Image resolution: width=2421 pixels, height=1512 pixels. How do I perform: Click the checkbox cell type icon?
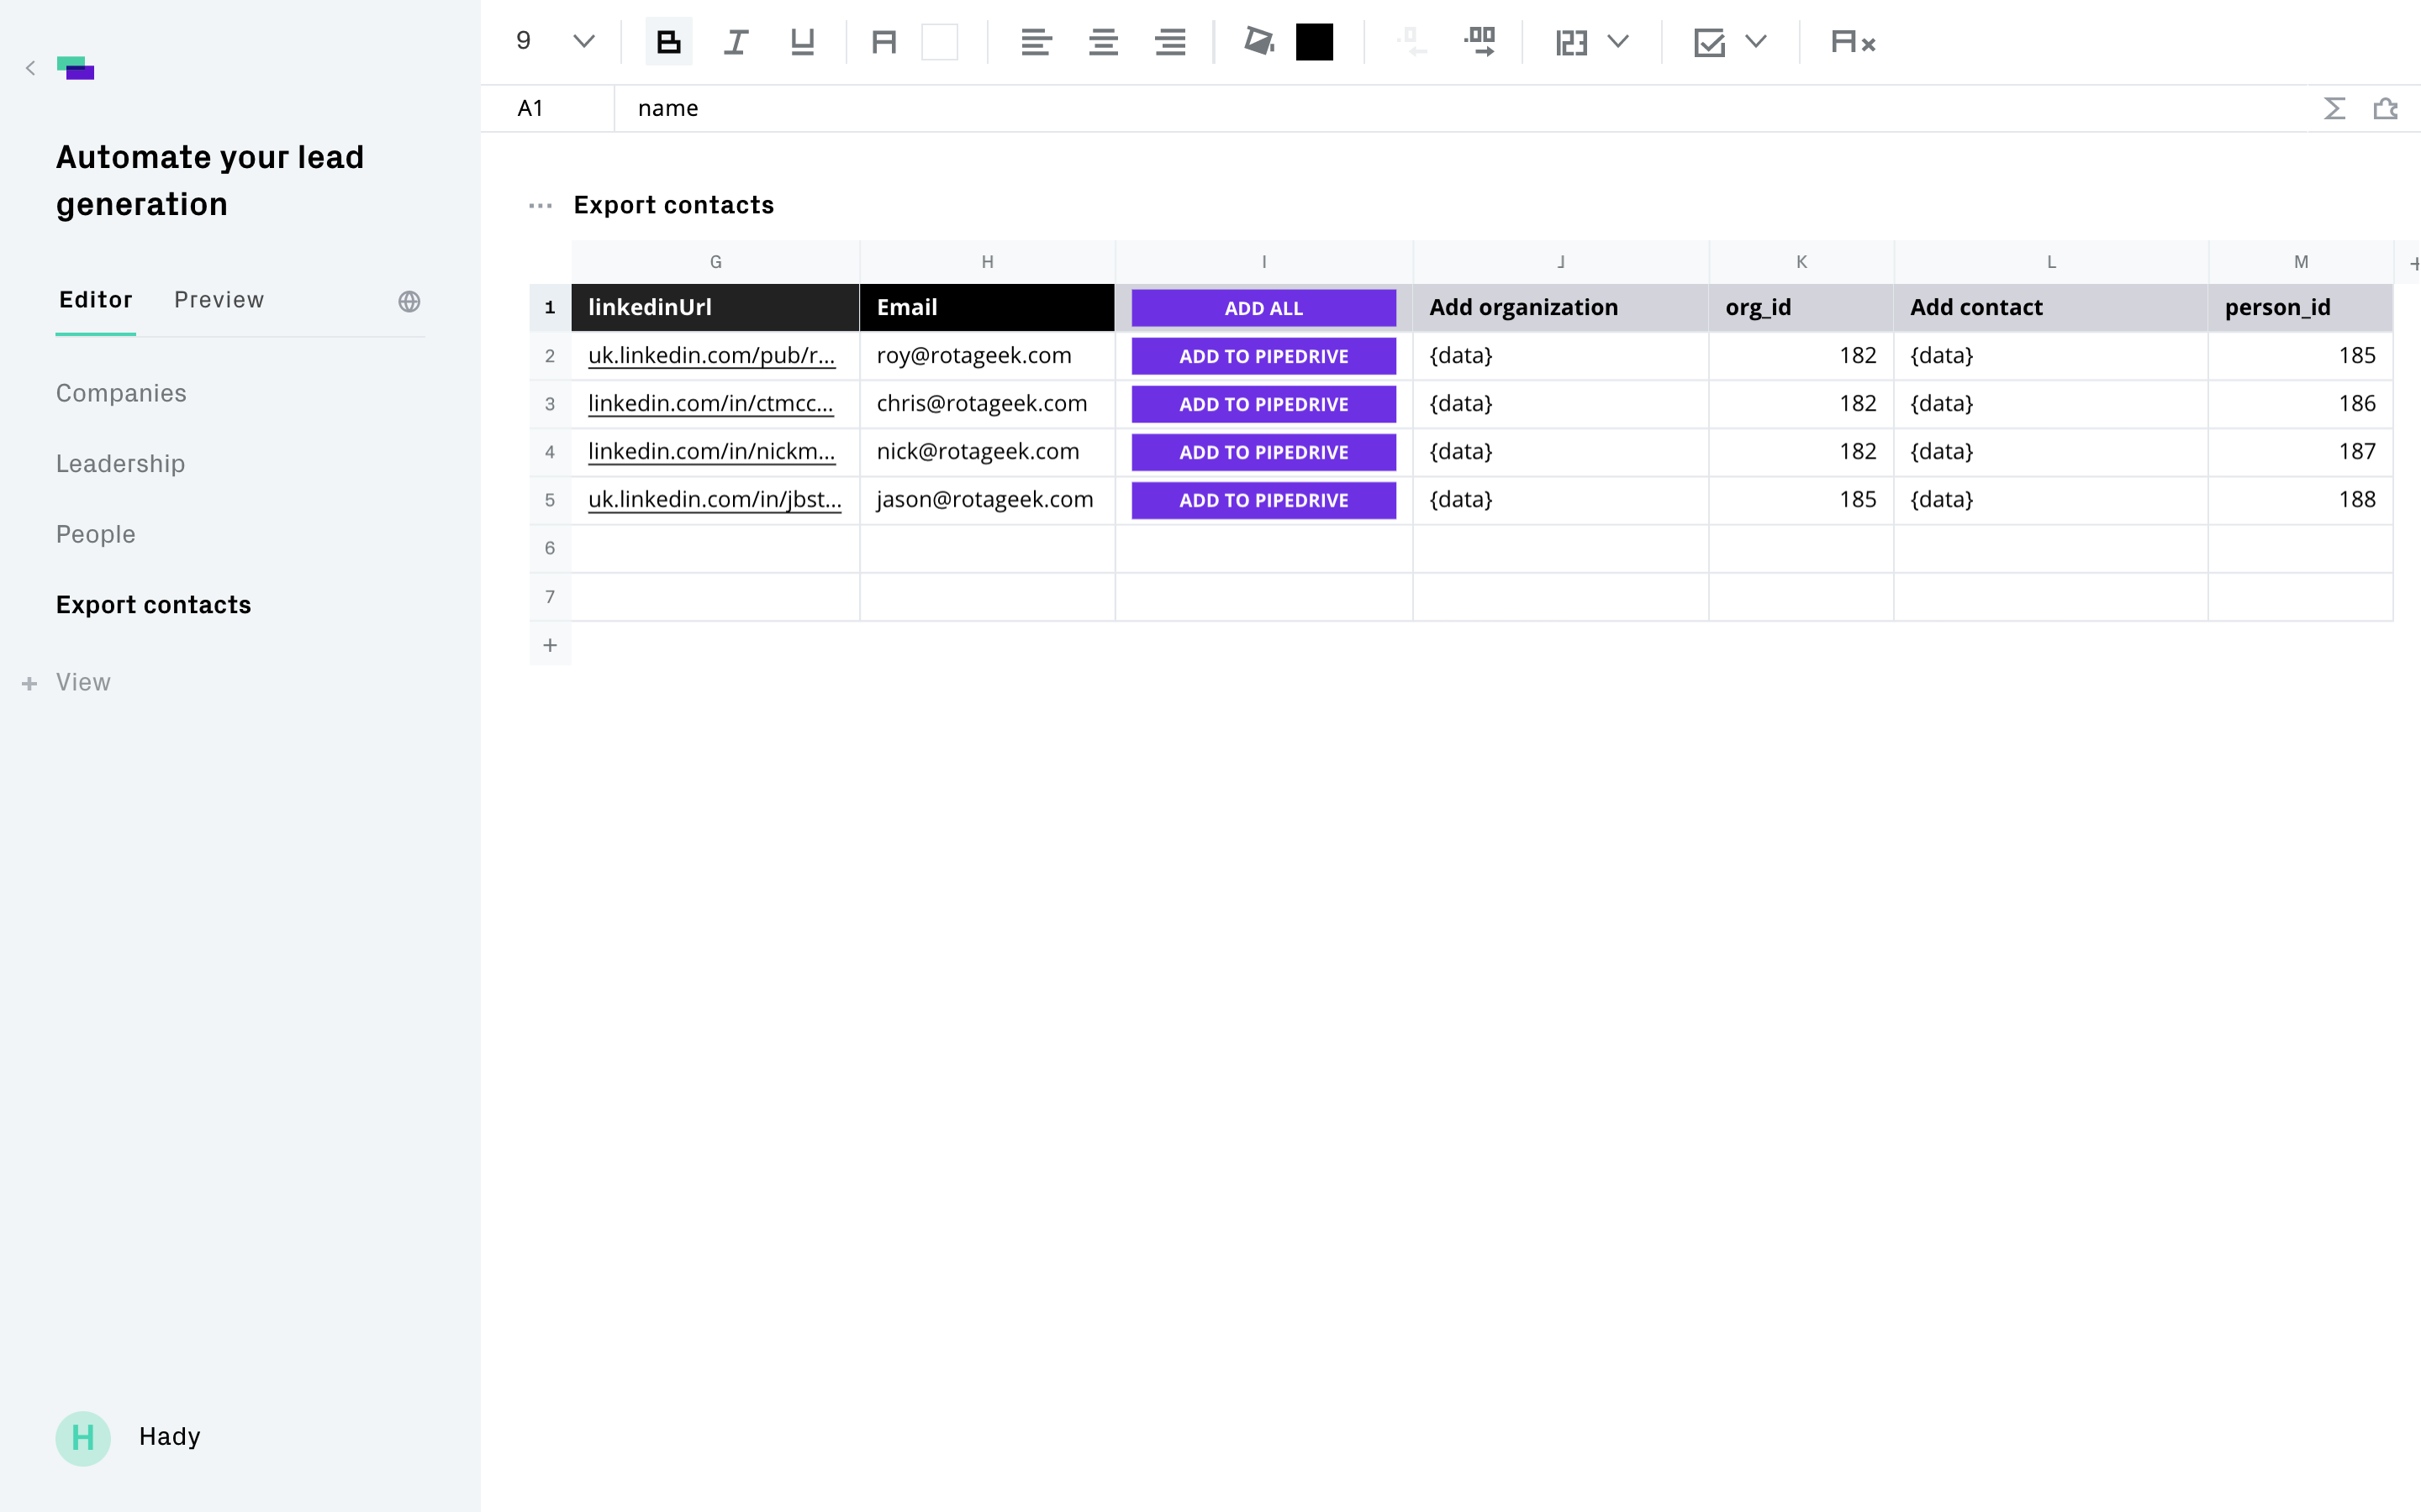coord(1710,42)
